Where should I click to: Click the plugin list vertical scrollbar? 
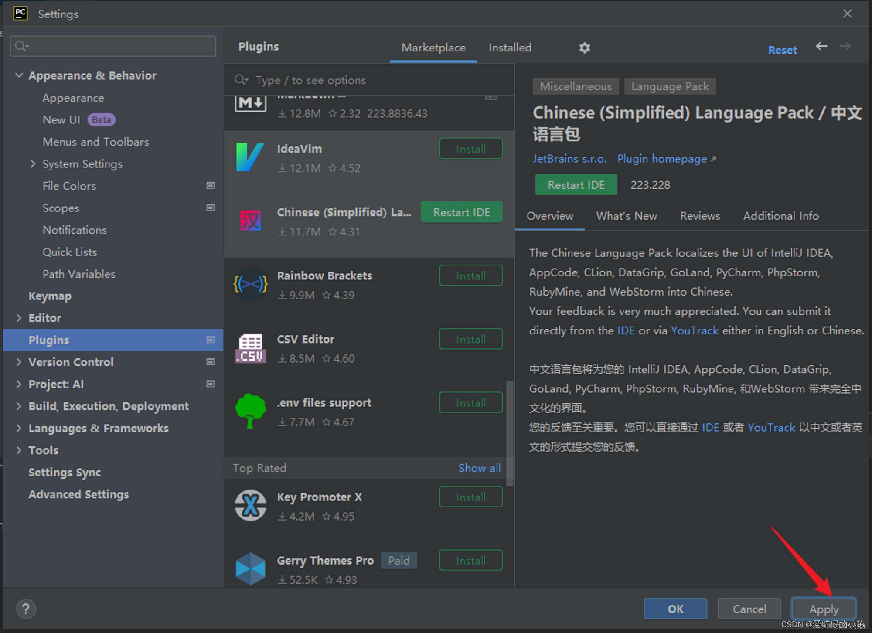(x=509, y=432)
